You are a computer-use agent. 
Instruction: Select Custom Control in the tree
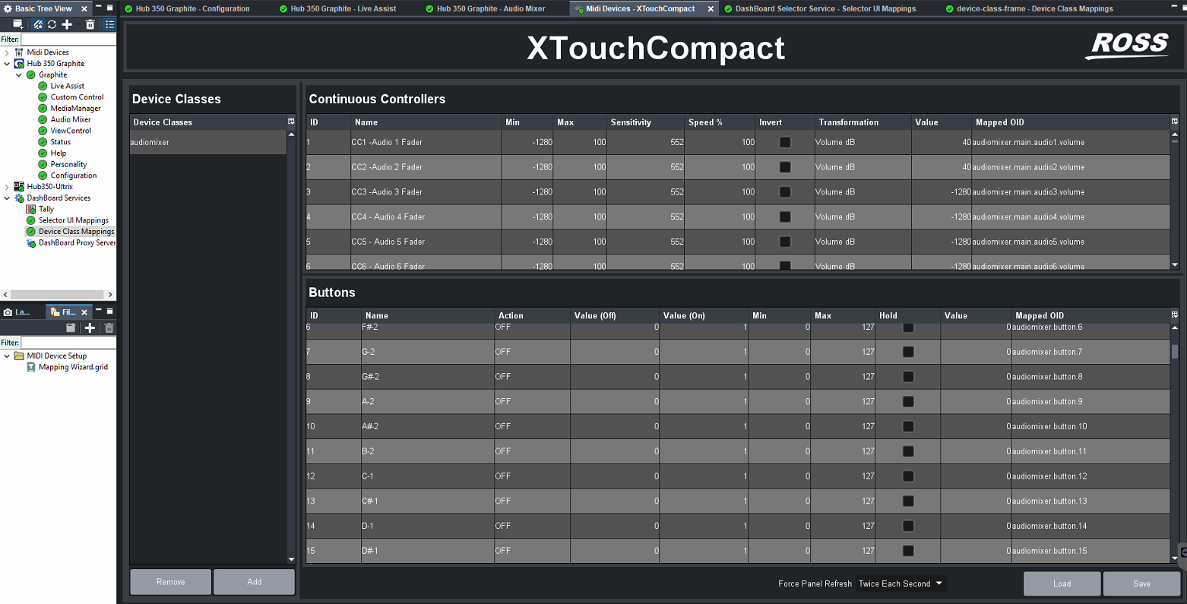(77, 97)
